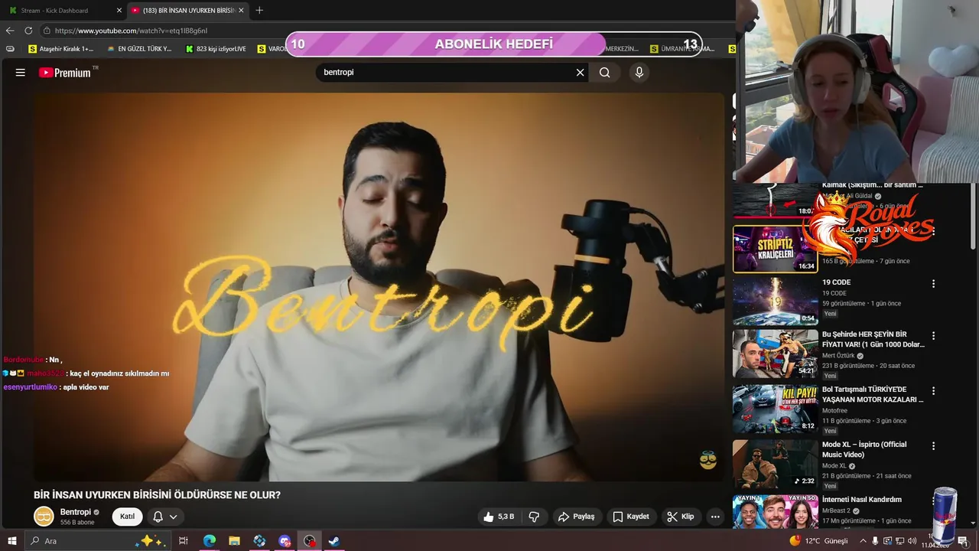This screenshot has height=551, width=979.
Task: Reload the page in the browser
Action: pos(28,31)
